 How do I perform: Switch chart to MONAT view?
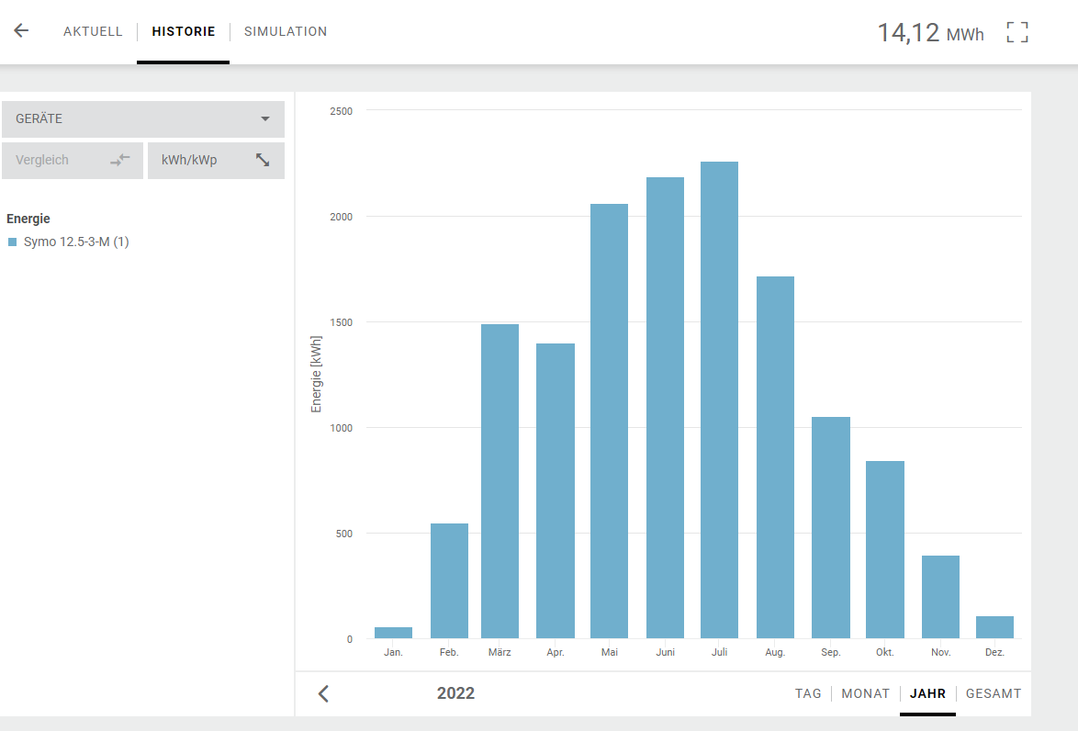[x=866, y=693]
